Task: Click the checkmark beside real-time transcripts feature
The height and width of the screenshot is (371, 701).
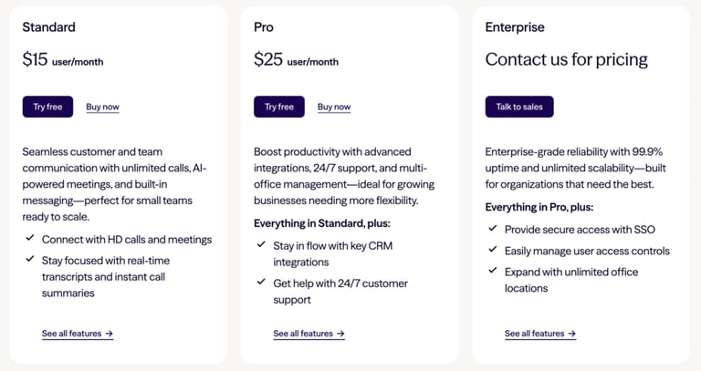Action: [30, 259]
